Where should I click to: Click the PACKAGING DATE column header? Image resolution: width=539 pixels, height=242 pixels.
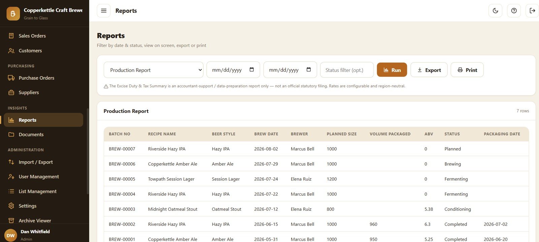point(502,134)
